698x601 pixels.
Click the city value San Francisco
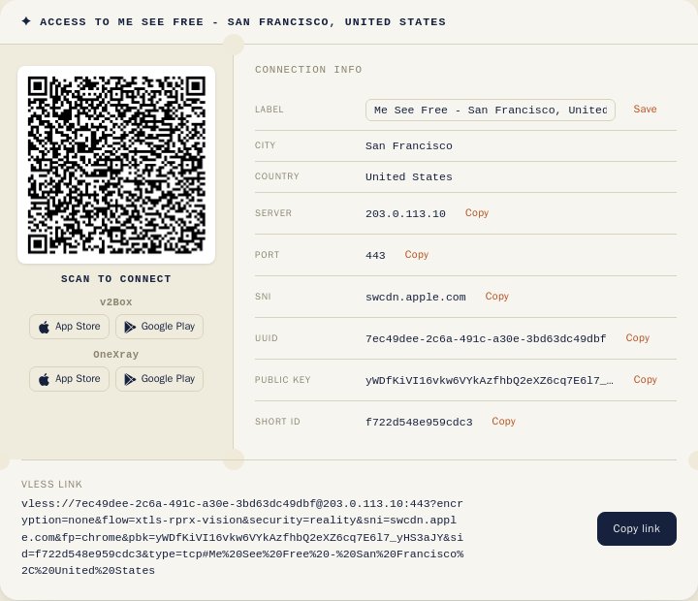click(x=409, y=146)
